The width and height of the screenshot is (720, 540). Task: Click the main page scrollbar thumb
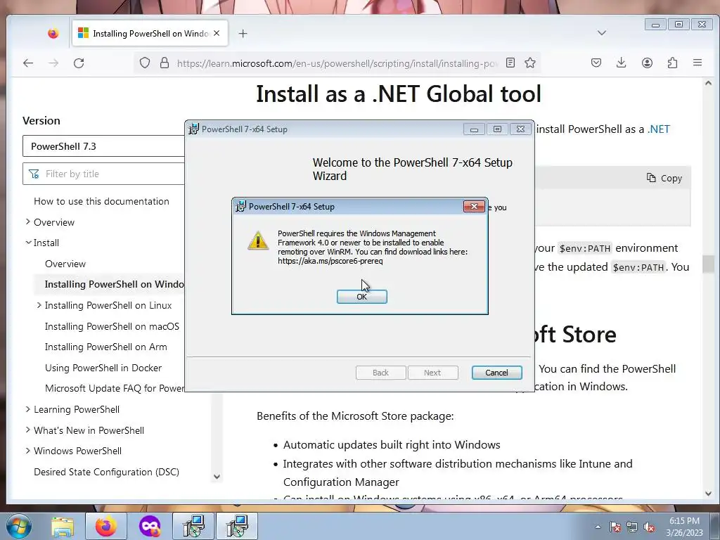point(709,264)
